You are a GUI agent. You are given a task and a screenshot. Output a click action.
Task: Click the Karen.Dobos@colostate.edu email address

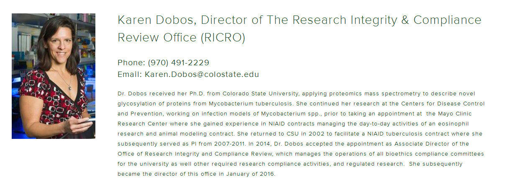[202, 74]
